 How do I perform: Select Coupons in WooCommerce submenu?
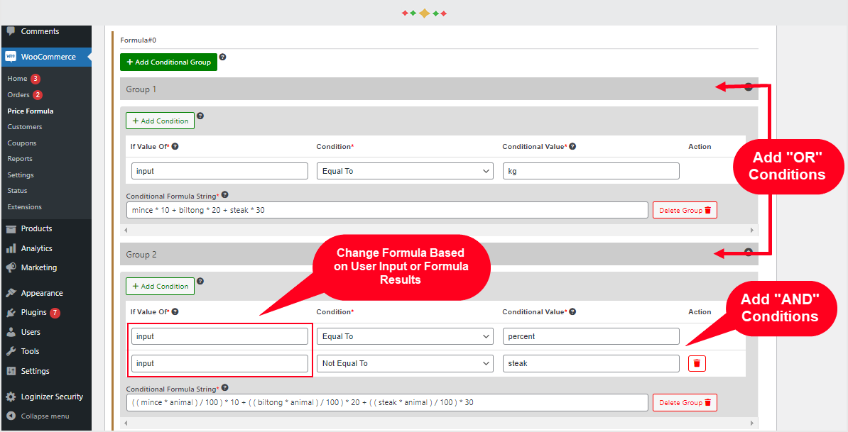[x=22, y=143]
